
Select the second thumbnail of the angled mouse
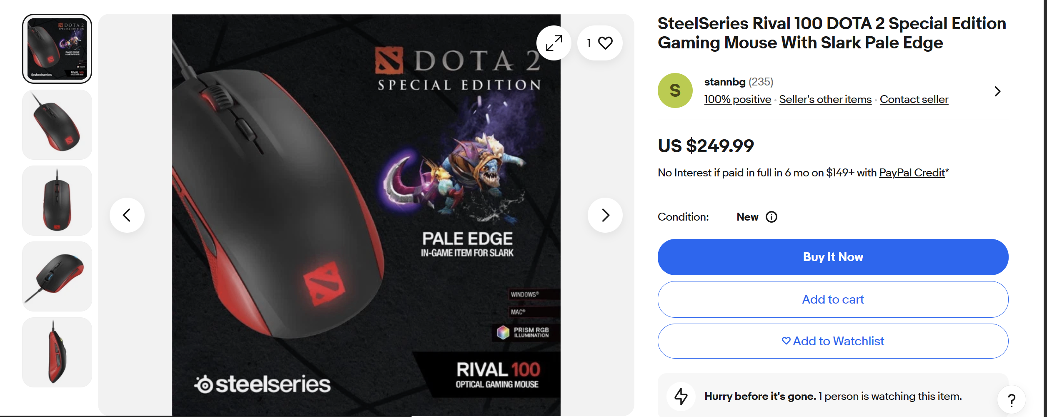[x=57, y=125]
